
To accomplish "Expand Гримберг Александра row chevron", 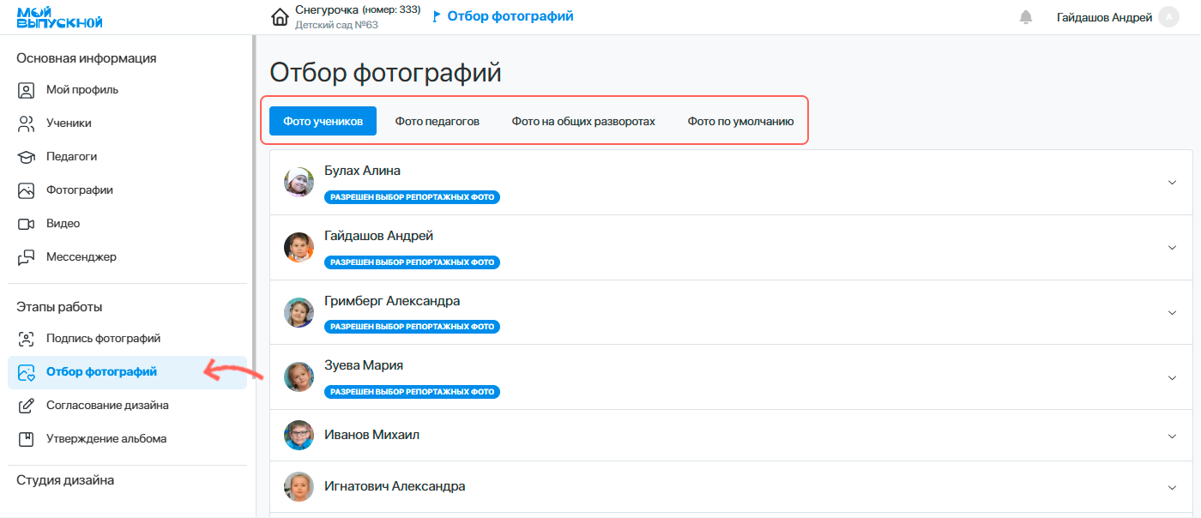I will coord(1172,313).
